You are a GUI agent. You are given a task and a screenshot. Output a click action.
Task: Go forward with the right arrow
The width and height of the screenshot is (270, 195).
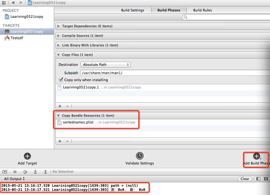click(21, 3)
